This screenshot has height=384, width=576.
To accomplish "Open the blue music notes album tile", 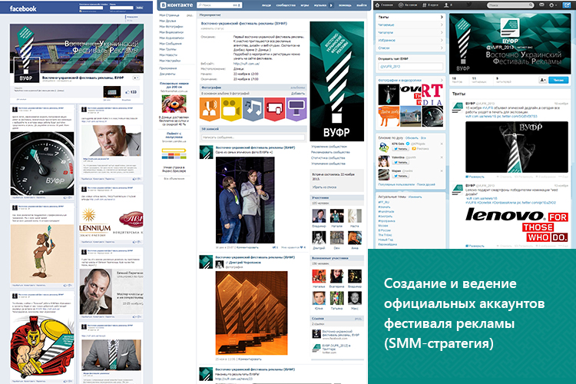I will click(253, 109).
